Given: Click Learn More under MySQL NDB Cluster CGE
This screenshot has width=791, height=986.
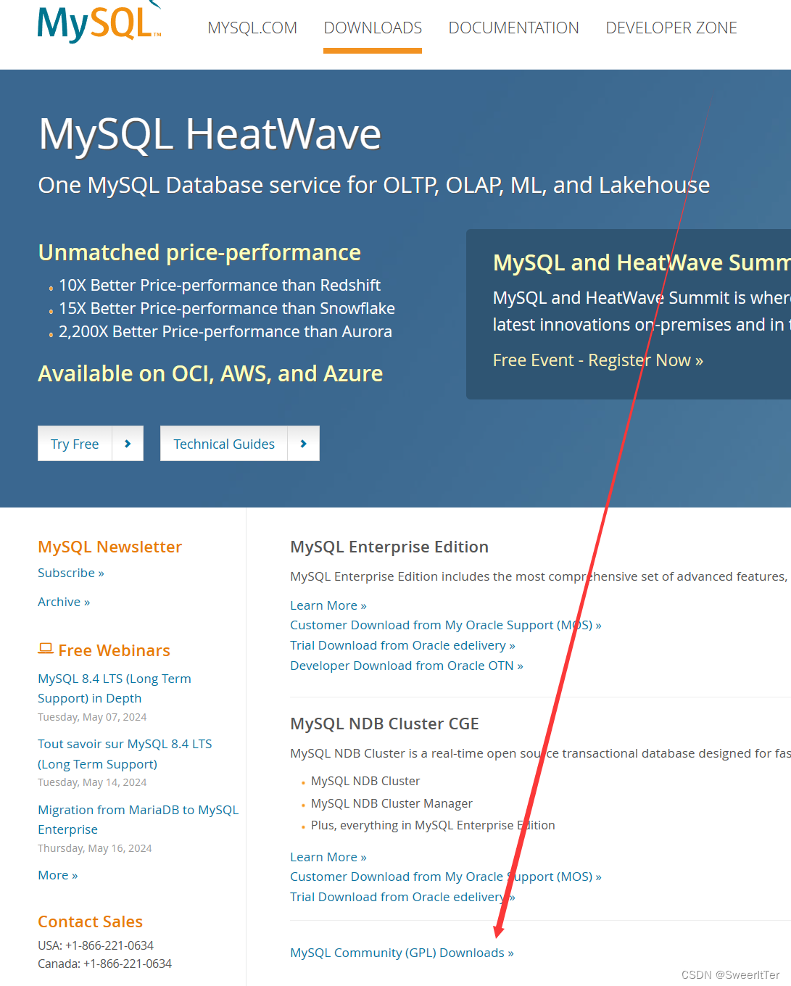Looking at the screenshot, I should 328,857.
